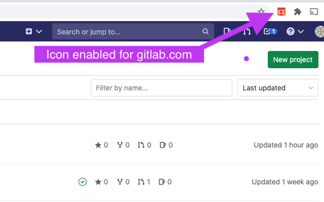
Task: Click star count of project updated 1 hour ago
Action: (102, 145)
